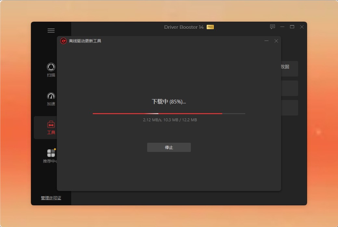The image size is (338, 227).
Task: Open the feedback chat icon in title bar
Action: pos(272,27)
